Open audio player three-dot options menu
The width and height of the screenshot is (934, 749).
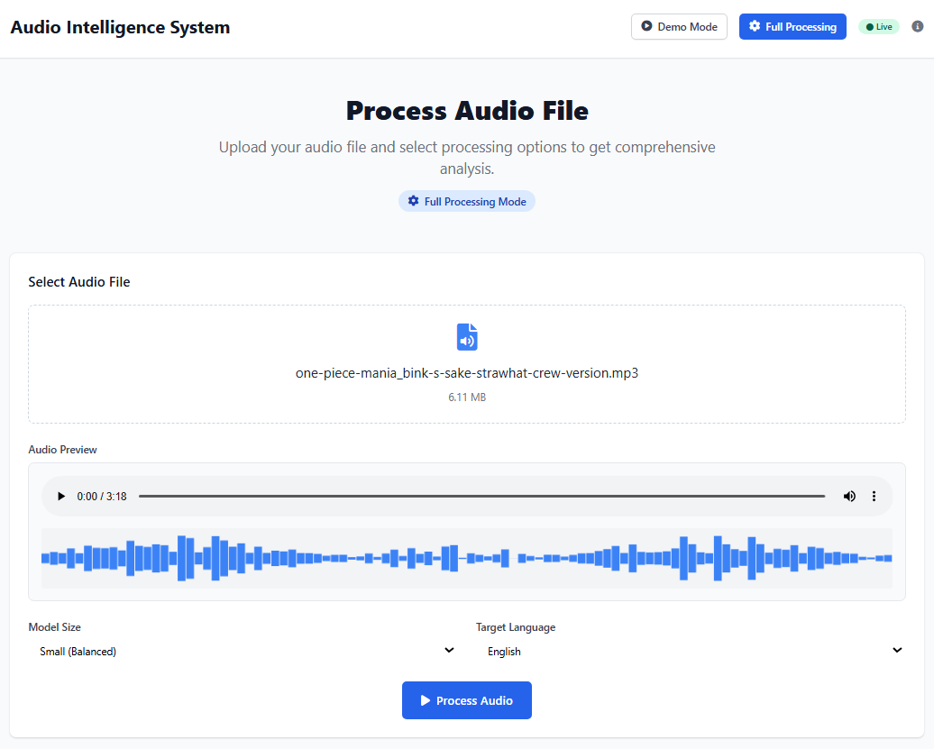point(874,497)
